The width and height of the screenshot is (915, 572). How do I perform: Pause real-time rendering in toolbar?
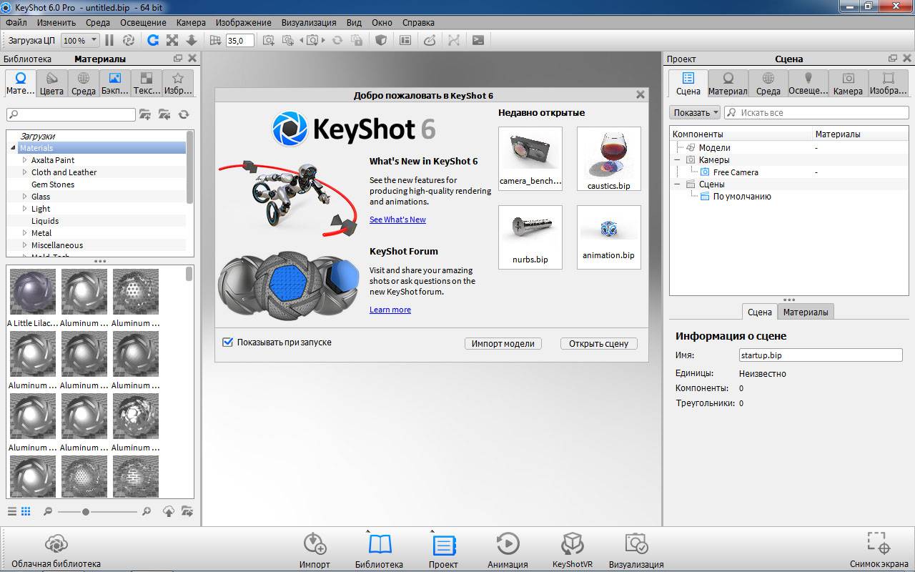click(x=109, y=41)
